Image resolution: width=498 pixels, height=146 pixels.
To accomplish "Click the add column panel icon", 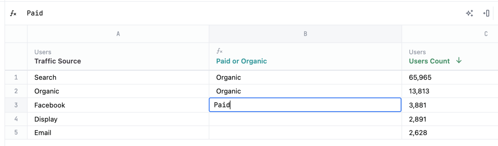I will [x=486, y=13].
